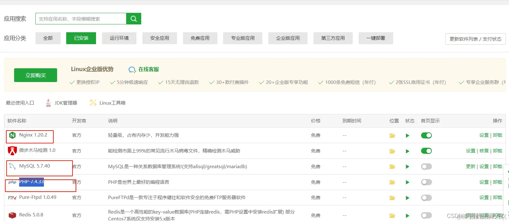This screenshot has width=509, height=222.
Task: Turn off homepage display for 微步木马检测
Action: tap(426, 151)
